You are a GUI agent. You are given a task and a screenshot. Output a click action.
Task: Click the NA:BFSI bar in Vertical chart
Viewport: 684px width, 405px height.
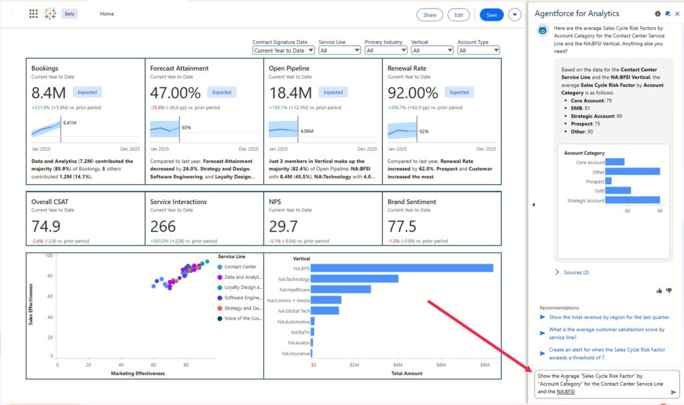click(x=401, y=268)
